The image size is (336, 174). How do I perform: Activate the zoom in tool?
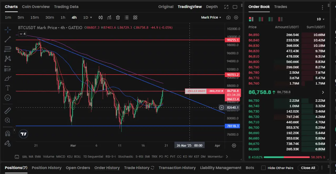coord(8,120)
